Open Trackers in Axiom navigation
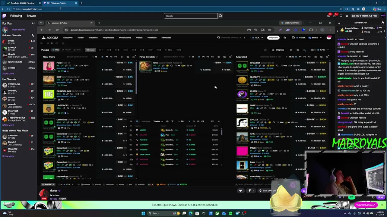Viewport: 387px width, 217px height. [93, 38]
